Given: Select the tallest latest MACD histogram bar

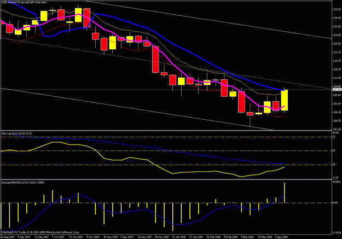Looking at the screenshot, I should pos(285,193).
